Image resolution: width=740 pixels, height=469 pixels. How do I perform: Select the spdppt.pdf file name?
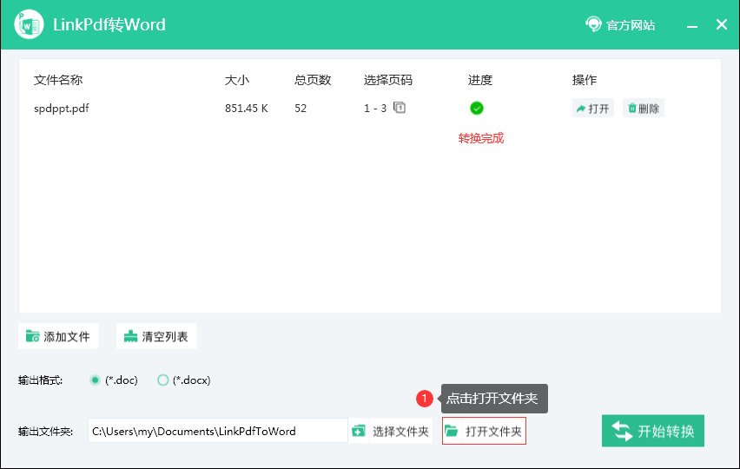point(62,108)
